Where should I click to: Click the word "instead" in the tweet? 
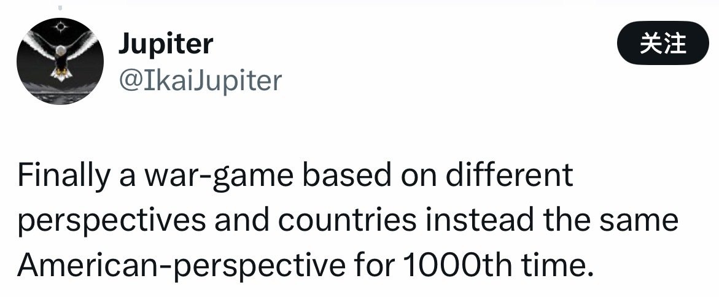click(x=472, y=222)
